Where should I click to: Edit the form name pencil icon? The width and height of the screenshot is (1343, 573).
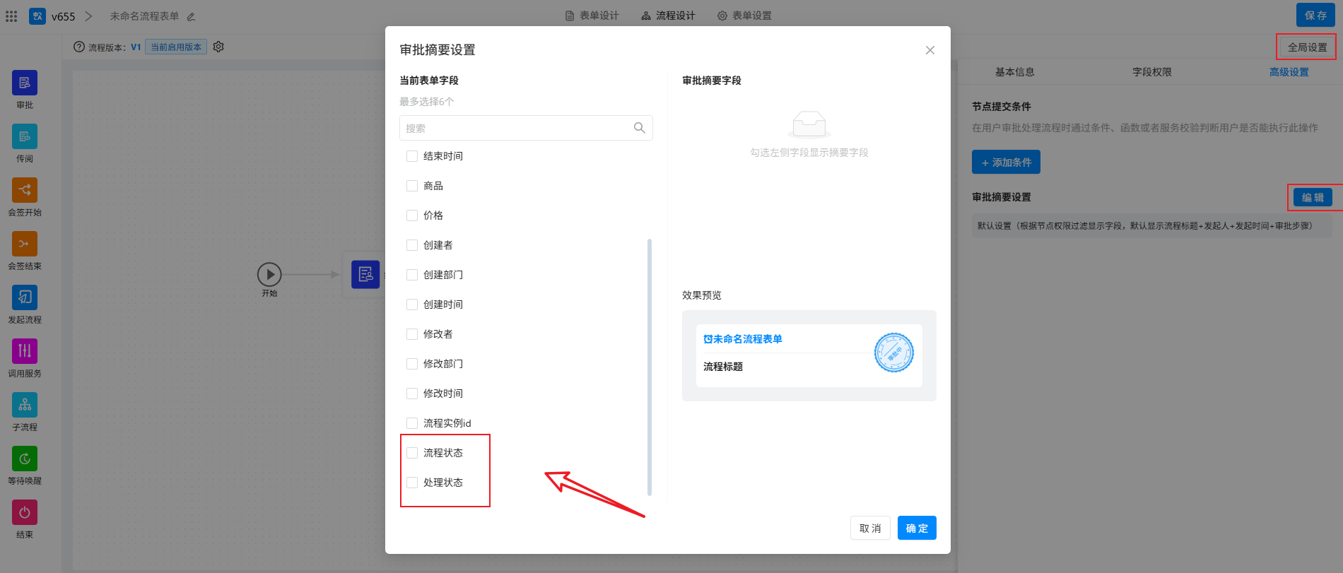coord(191,16)
